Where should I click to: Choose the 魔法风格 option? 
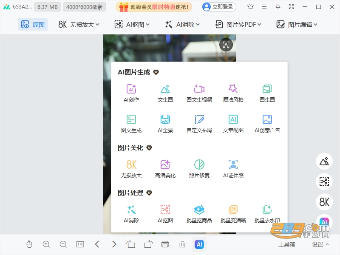(x=233, y=93)
